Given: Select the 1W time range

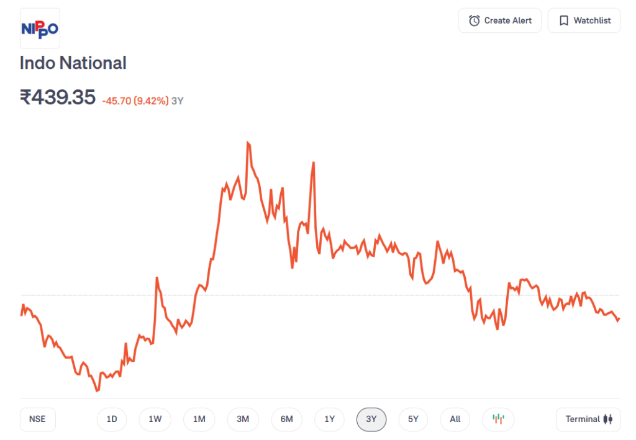Looking at the screenshot, I should (x=155, y=419).
